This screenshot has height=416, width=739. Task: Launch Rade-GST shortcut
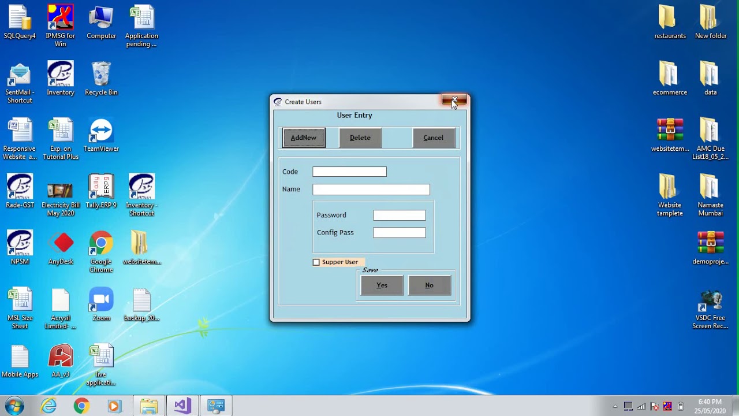[20, 191]
